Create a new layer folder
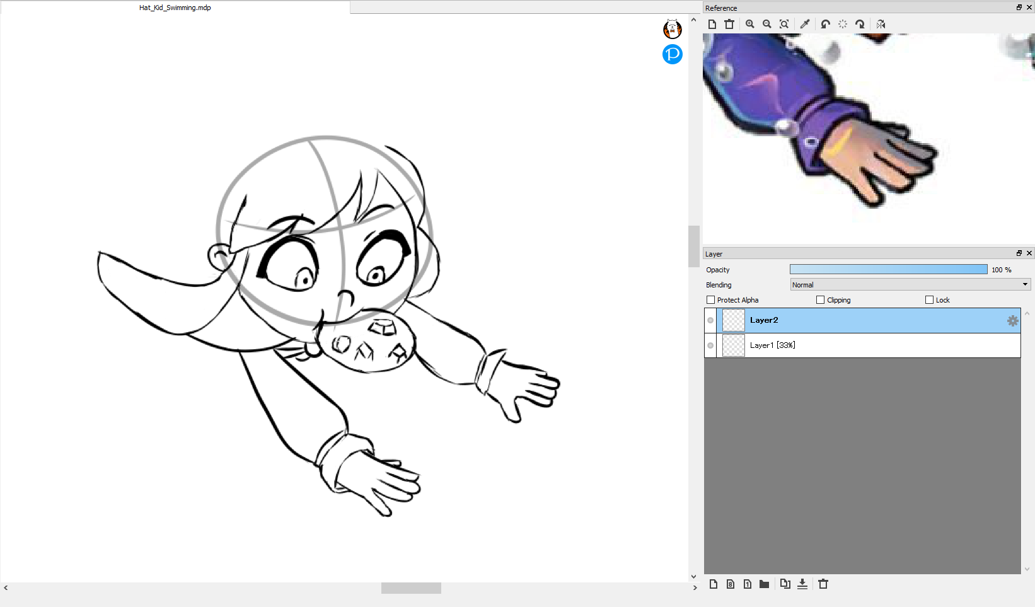1035x607 pixels. (765, 584)
